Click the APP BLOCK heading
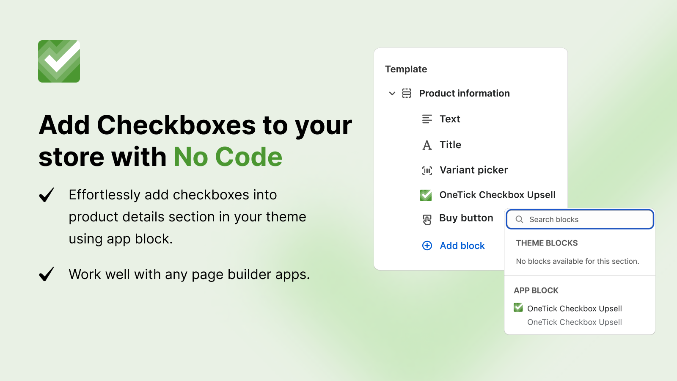 (536, 290)
